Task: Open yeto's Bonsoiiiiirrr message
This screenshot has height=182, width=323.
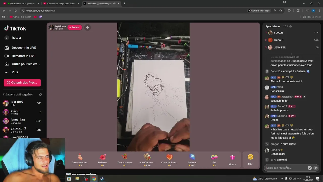Action: [x=277, y=91]
